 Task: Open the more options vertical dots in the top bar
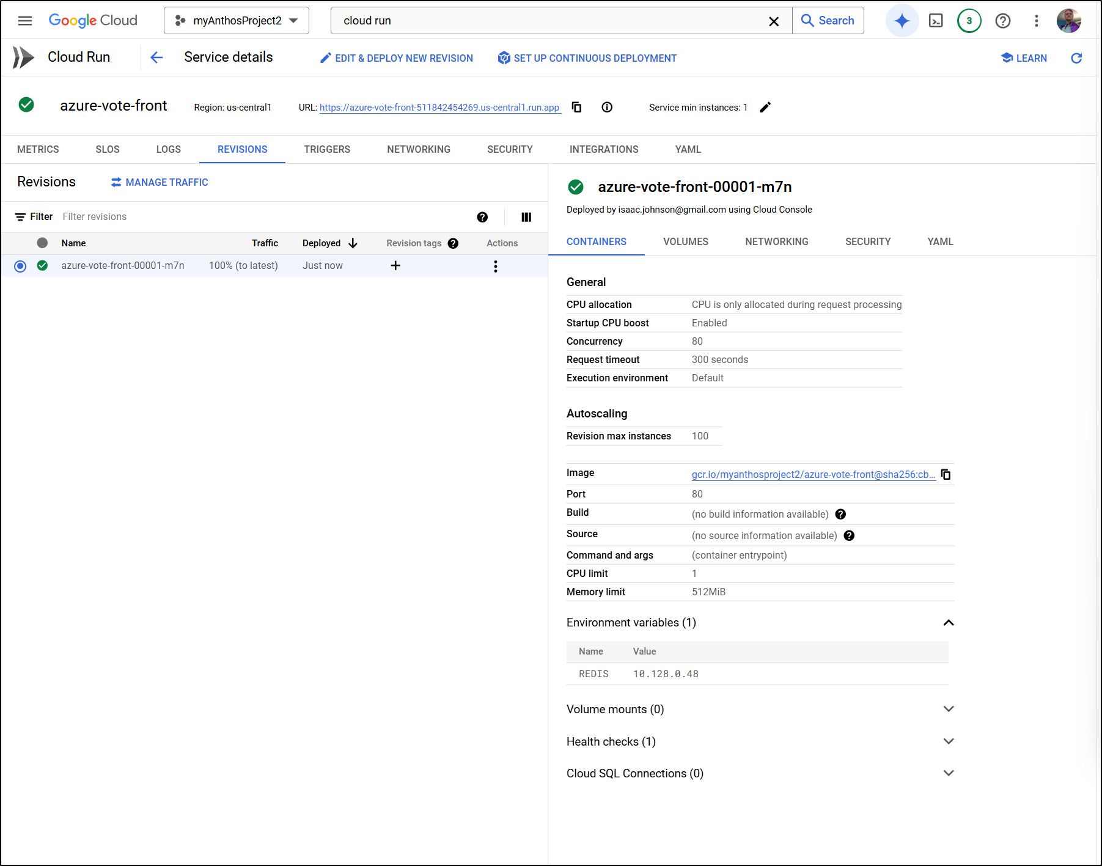click(x=1037, y=21)
